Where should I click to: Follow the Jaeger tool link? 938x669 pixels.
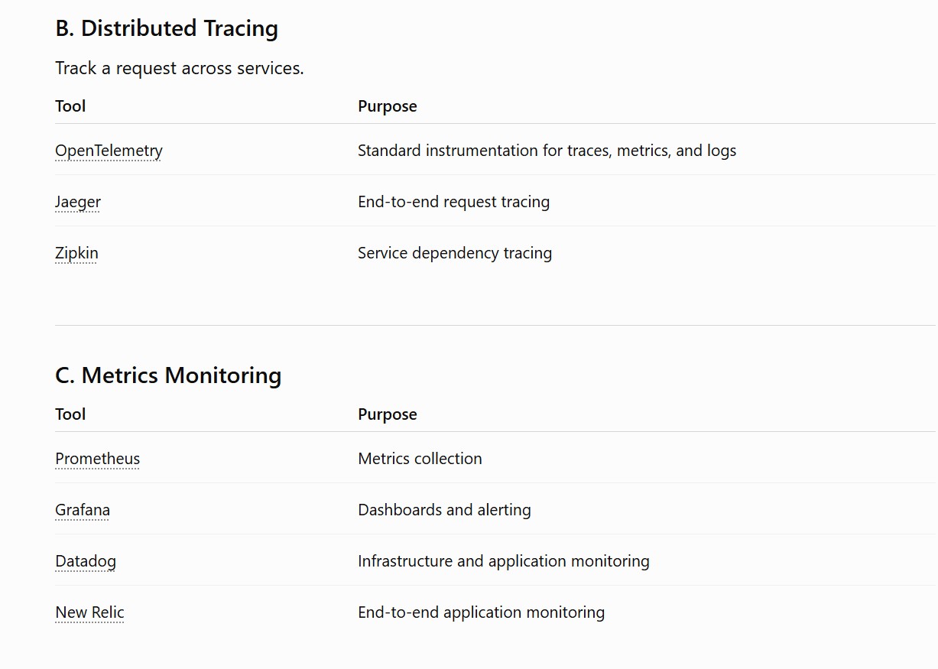coord(78,202)
